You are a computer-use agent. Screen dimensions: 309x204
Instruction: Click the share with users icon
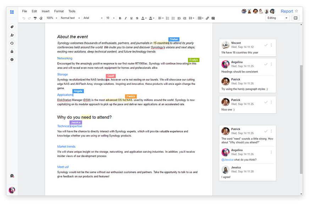pyautogui.click(x=12, y=35)
